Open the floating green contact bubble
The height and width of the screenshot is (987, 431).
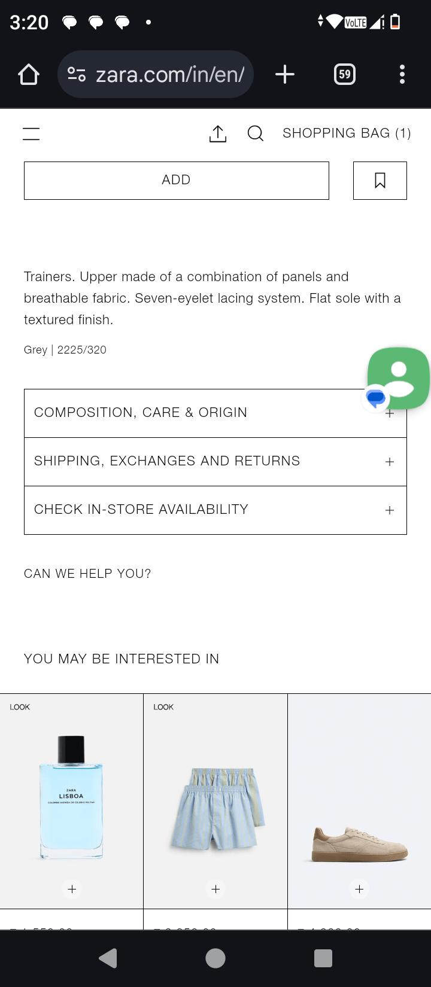click(x=399, y=377)
